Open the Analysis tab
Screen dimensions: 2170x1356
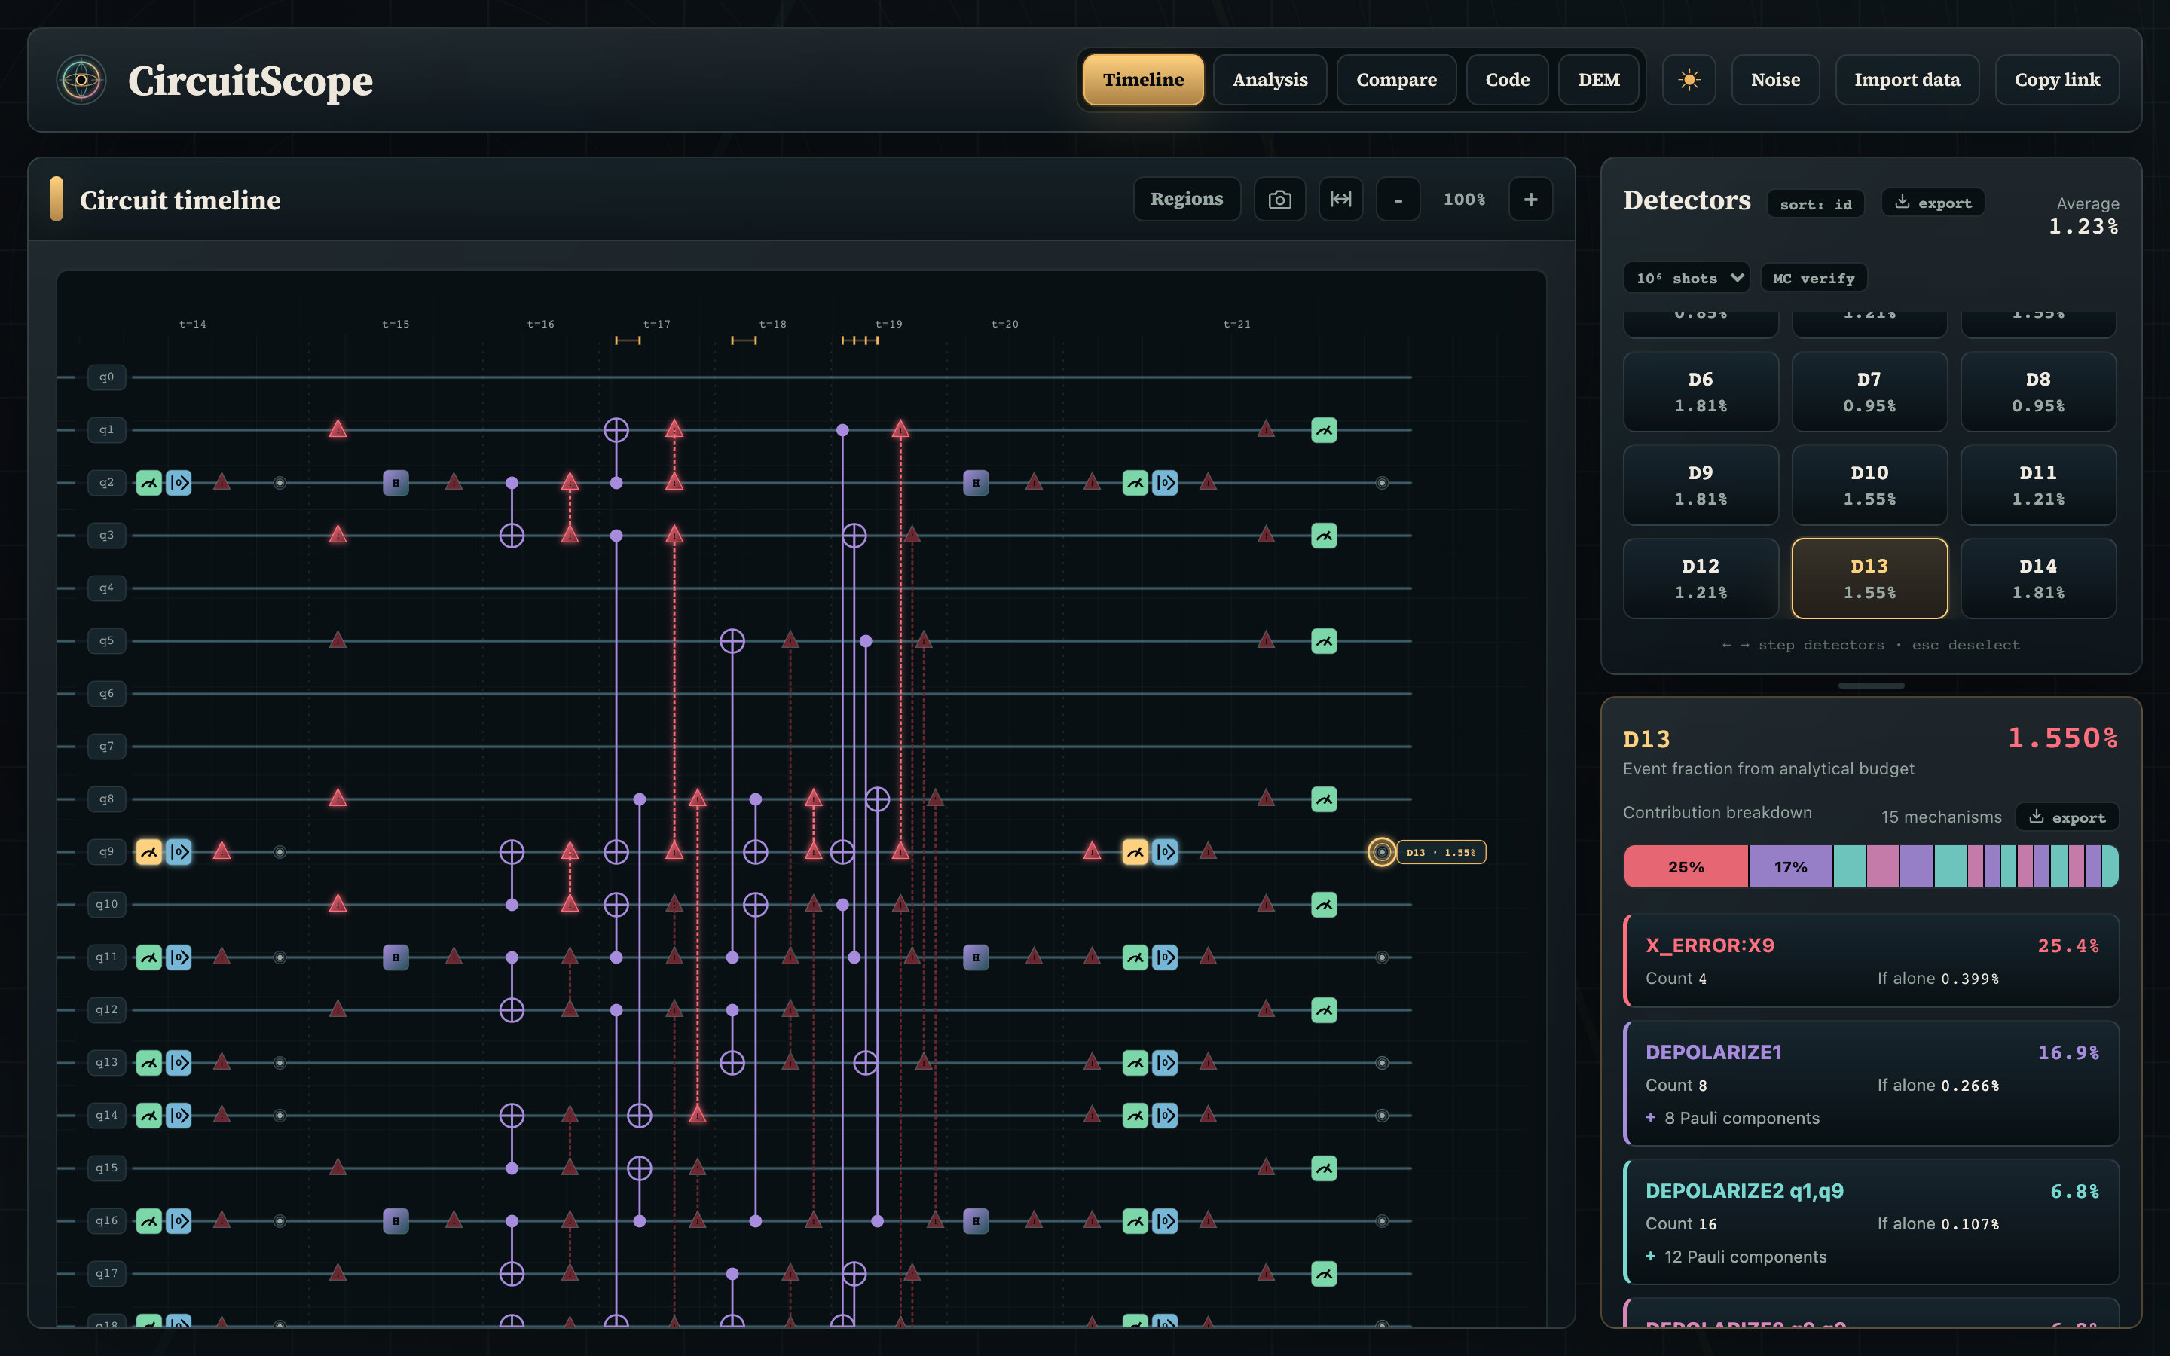[x=1270, y=80]
